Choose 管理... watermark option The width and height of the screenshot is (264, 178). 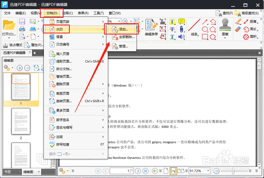(121, 46)
